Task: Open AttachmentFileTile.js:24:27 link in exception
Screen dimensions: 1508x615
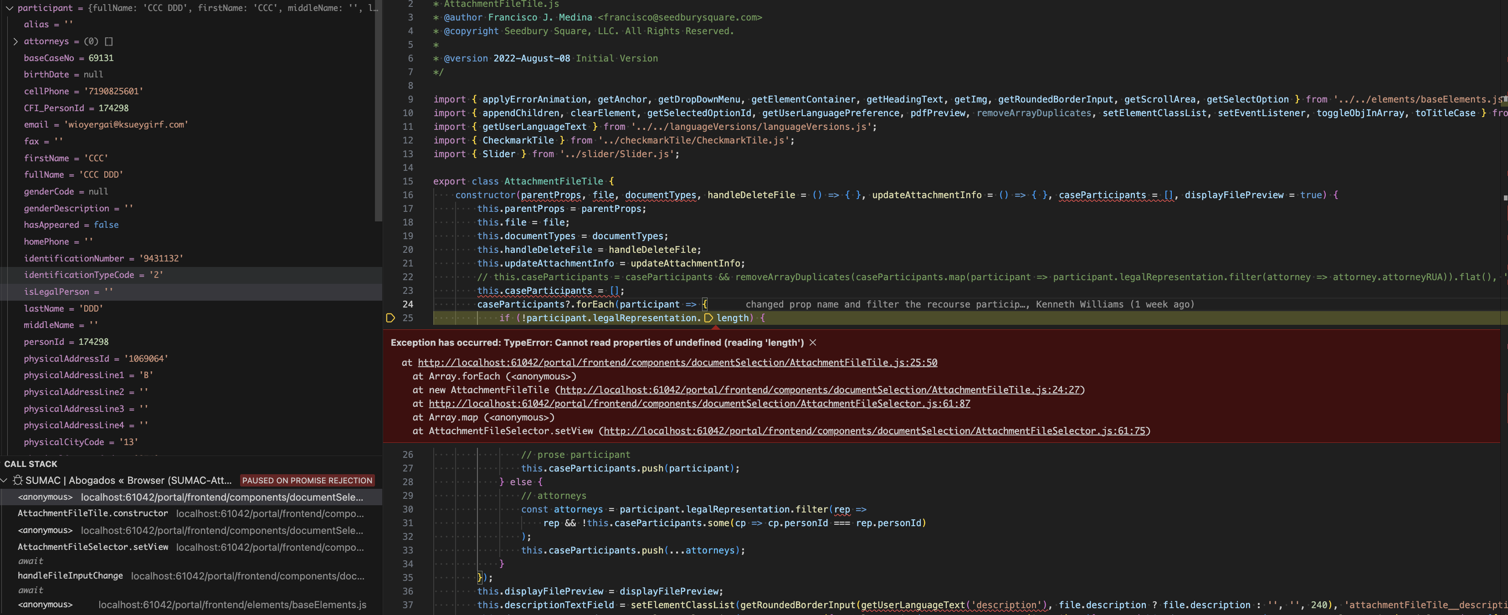Action: [x=820, y=389]
